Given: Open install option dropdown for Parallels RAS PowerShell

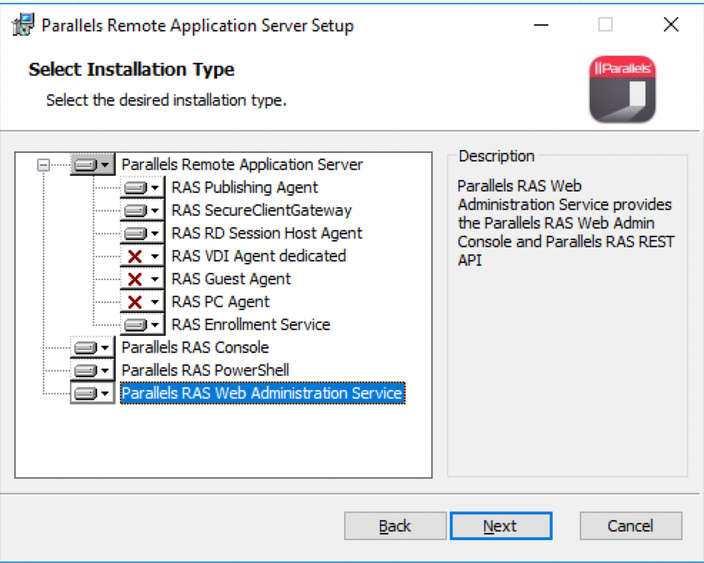Looking at the screenshot, I should tap(93, 370).
